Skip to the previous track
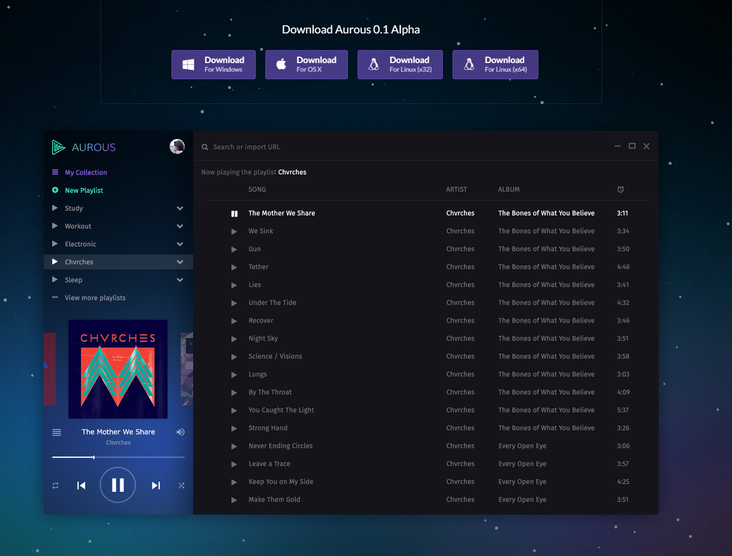 pos(81,485)
